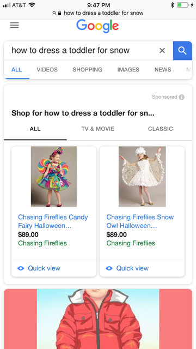Tap the Google logo
Viewport: 196px width, 349px height.
coord(97,26)
